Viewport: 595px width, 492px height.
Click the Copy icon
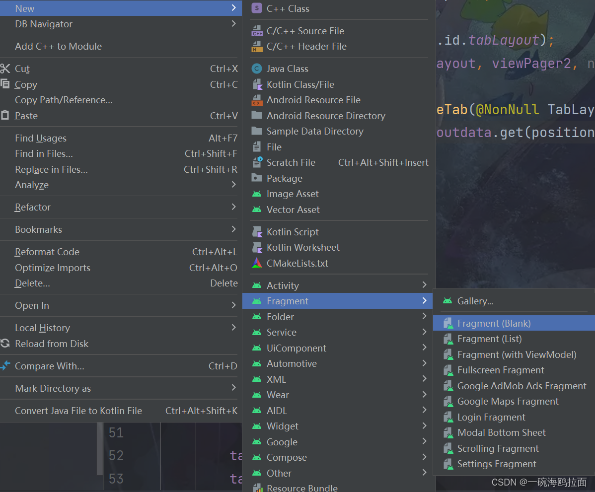[x=5, y=84]
